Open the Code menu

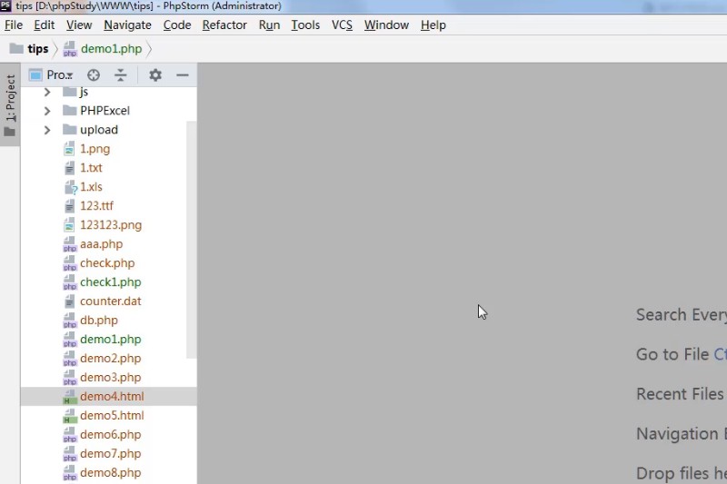point(177,25)
